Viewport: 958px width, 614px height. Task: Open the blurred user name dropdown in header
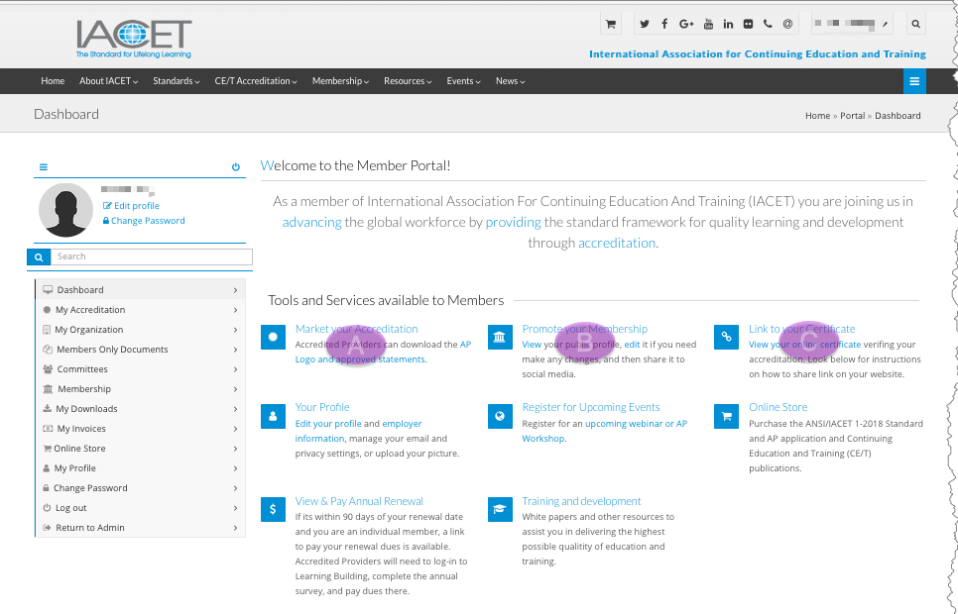pyautogui.click(x=852, y=24)
